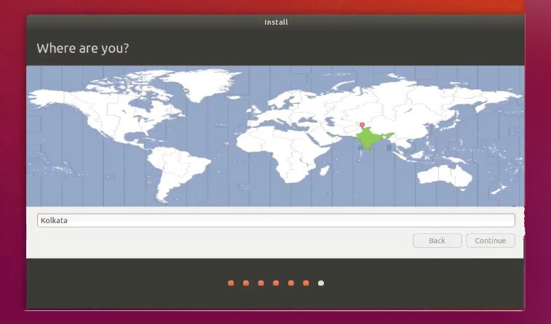Click the red location pin on map
Image resolution: width=551 pixels, height=324 pixels.
(362, 125)
